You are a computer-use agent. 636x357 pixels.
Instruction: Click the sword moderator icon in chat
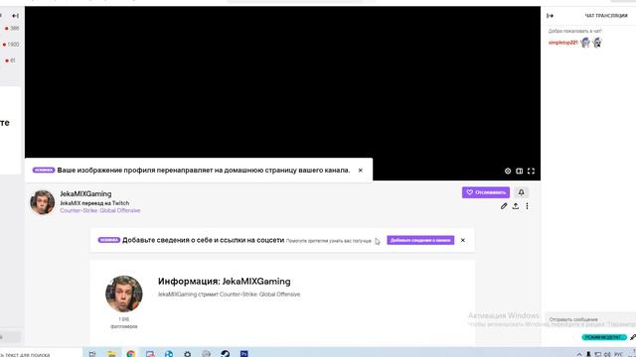tap(633, 337)
